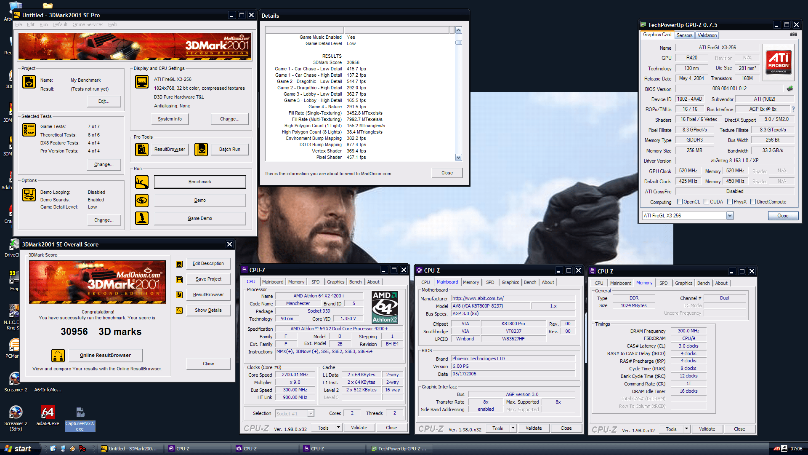Enable the OpenCL checkbox in GPU-Z
Viewport: 808px width, 455px height.
680,202
